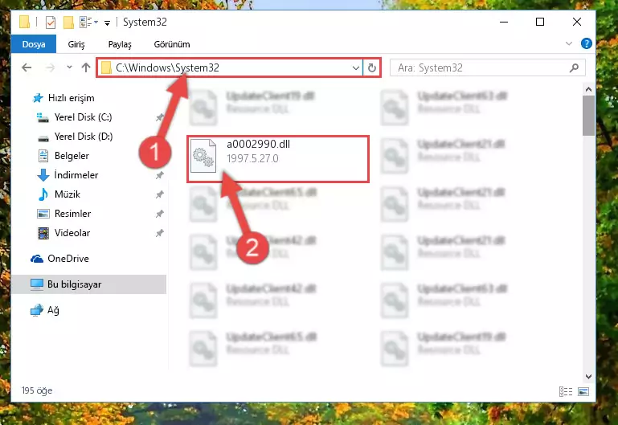Open the Customize Quick Access Toolbar dropdown

point(107,23)
